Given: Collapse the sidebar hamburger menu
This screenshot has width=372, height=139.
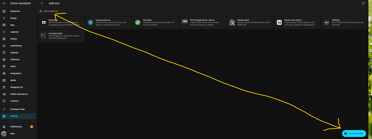Looking at the screenshot, I should tap(4, 3).
